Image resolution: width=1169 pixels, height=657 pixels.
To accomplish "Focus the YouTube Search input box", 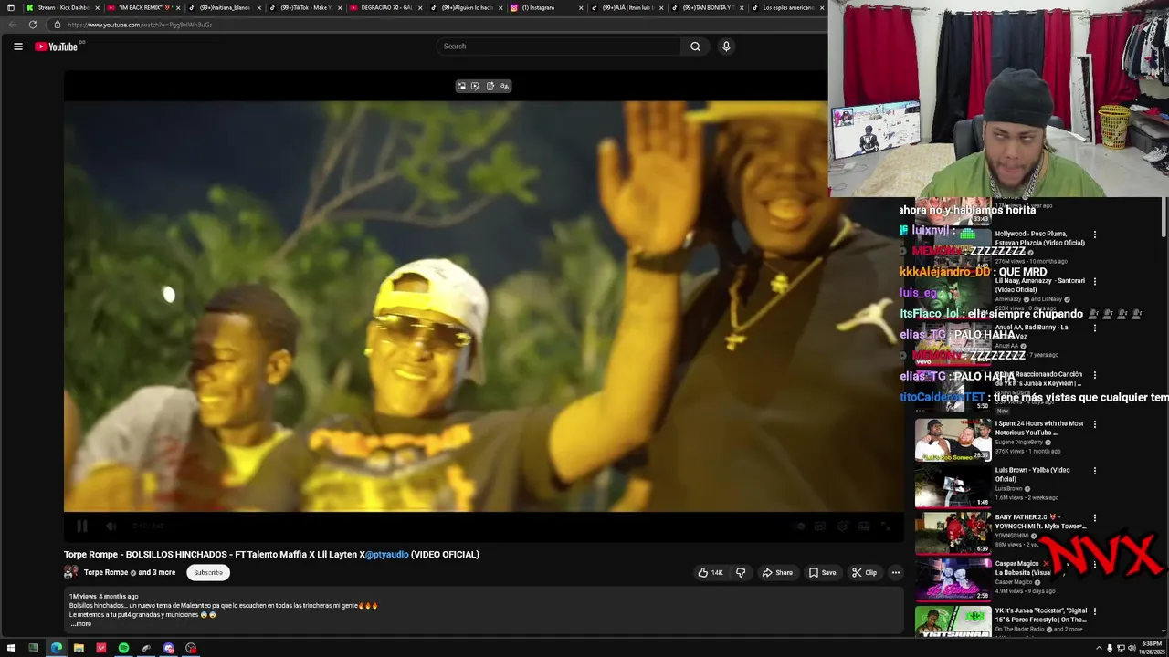I will [x=558, y=47].
